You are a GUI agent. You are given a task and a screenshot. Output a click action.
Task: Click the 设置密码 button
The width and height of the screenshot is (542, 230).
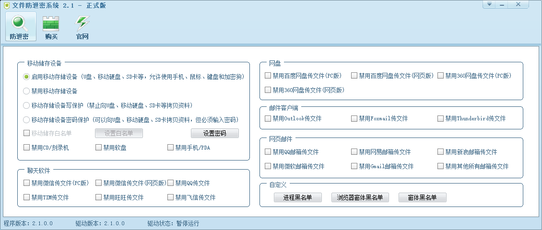[x=214, y=133]
